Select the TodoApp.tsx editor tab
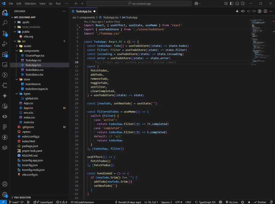 pyautogui.click(x=84, y=11)
